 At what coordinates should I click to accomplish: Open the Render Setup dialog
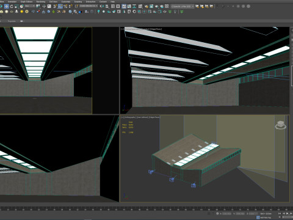(146, 6)
